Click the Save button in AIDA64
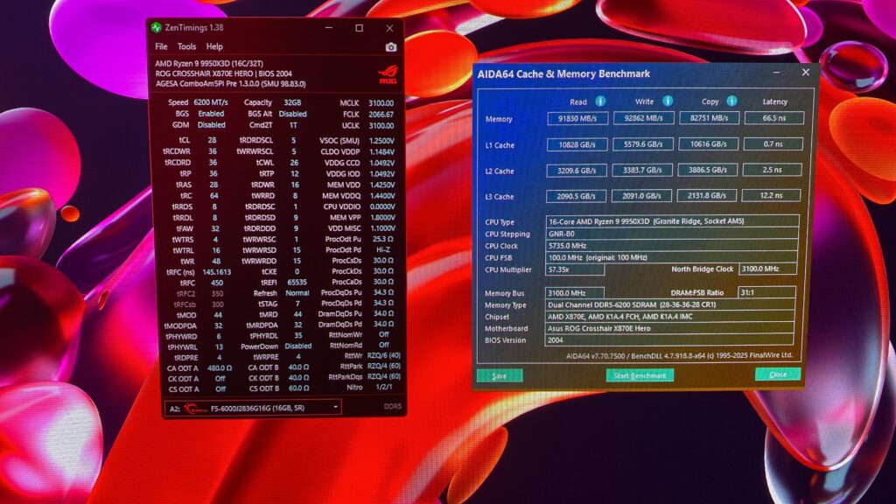This screenshot has width=896, height=504. [500, 376]
